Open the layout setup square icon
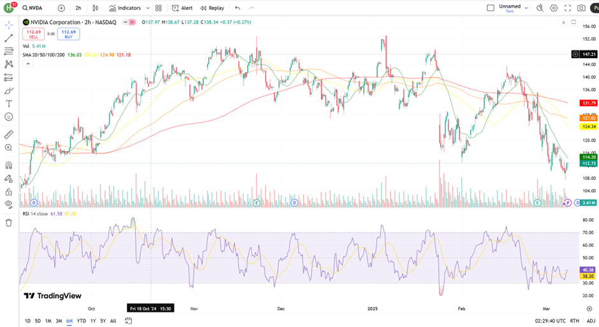599x327 pixels. tap(491, 8)
